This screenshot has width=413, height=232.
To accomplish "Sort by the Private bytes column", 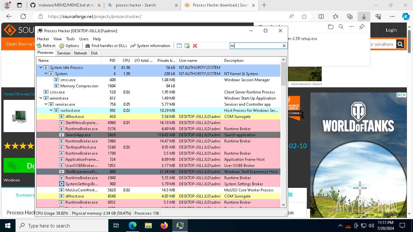I will click(x=166, y=61).
